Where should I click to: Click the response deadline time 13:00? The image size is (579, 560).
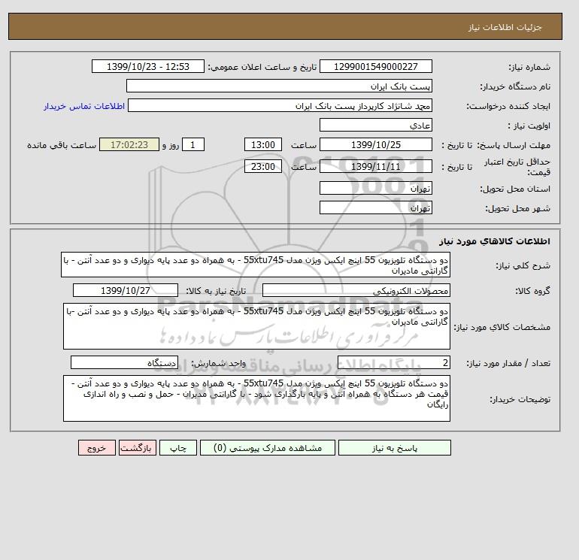[263, 145]
